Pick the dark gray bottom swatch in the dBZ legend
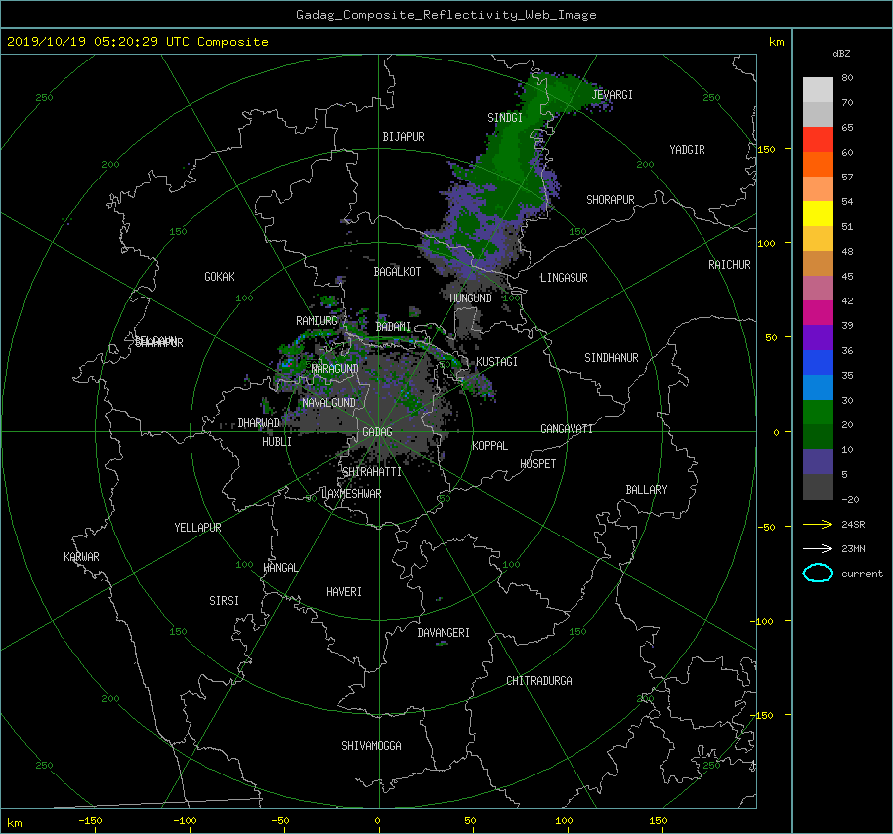The width and height of the screenshot is (893, 834). tap(818, 487)
